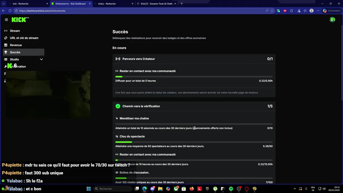
Task: Add page to favorites with star icon
Action: click(272, 11)
